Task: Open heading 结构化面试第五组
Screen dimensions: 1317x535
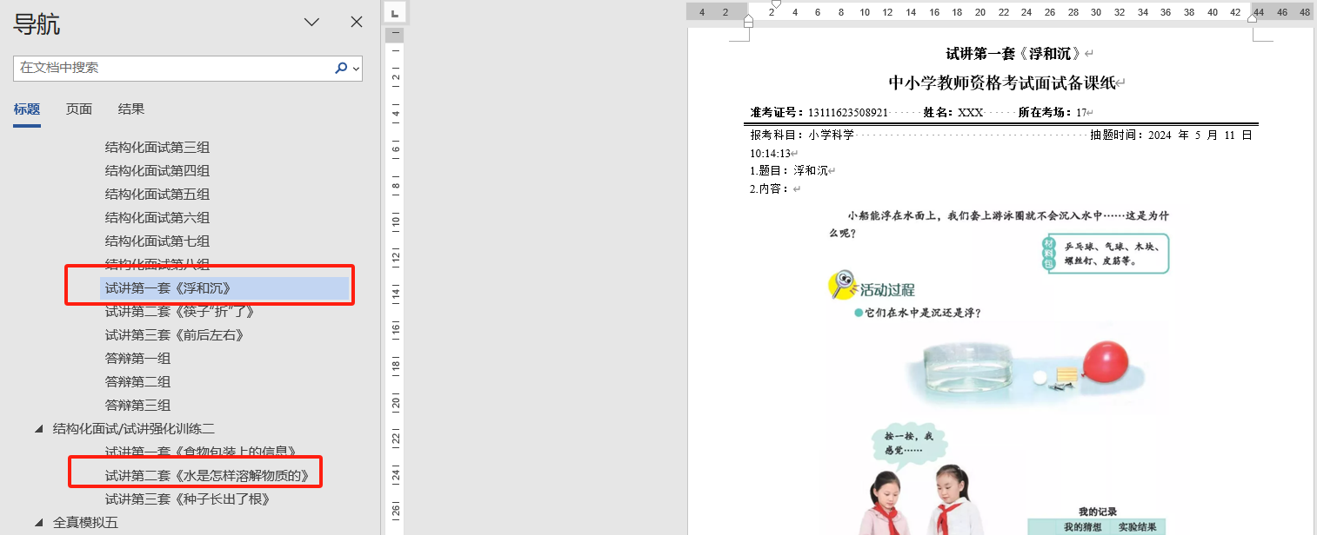Action: 157,195
